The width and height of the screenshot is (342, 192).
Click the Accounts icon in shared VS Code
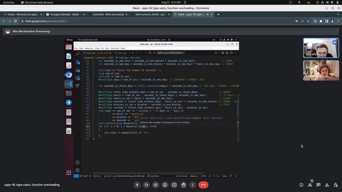coord(77,162)
